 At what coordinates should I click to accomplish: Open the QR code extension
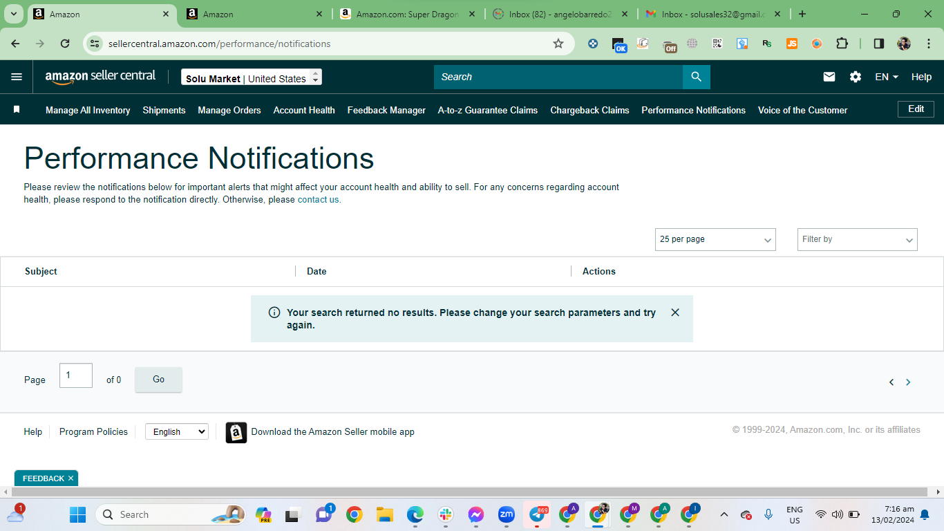tap(717, 44)
